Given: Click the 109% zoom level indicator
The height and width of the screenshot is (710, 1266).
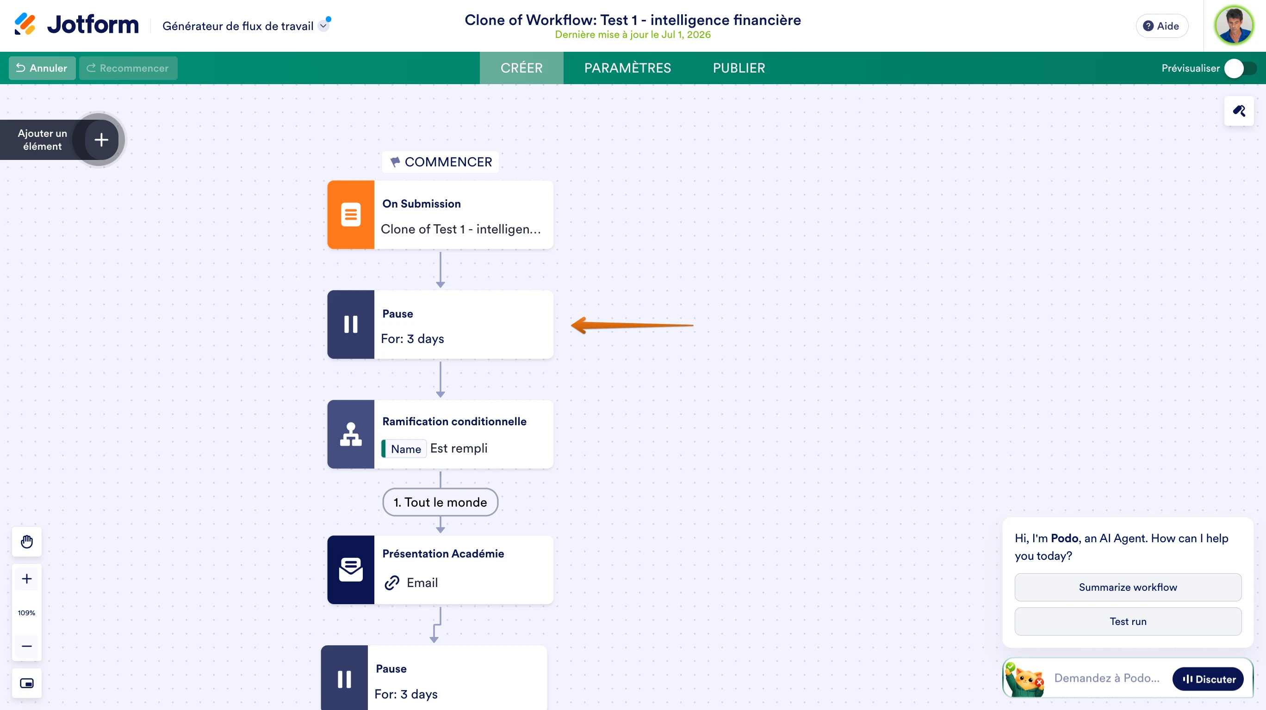Looking at the screenshot, I should [26, 613].
